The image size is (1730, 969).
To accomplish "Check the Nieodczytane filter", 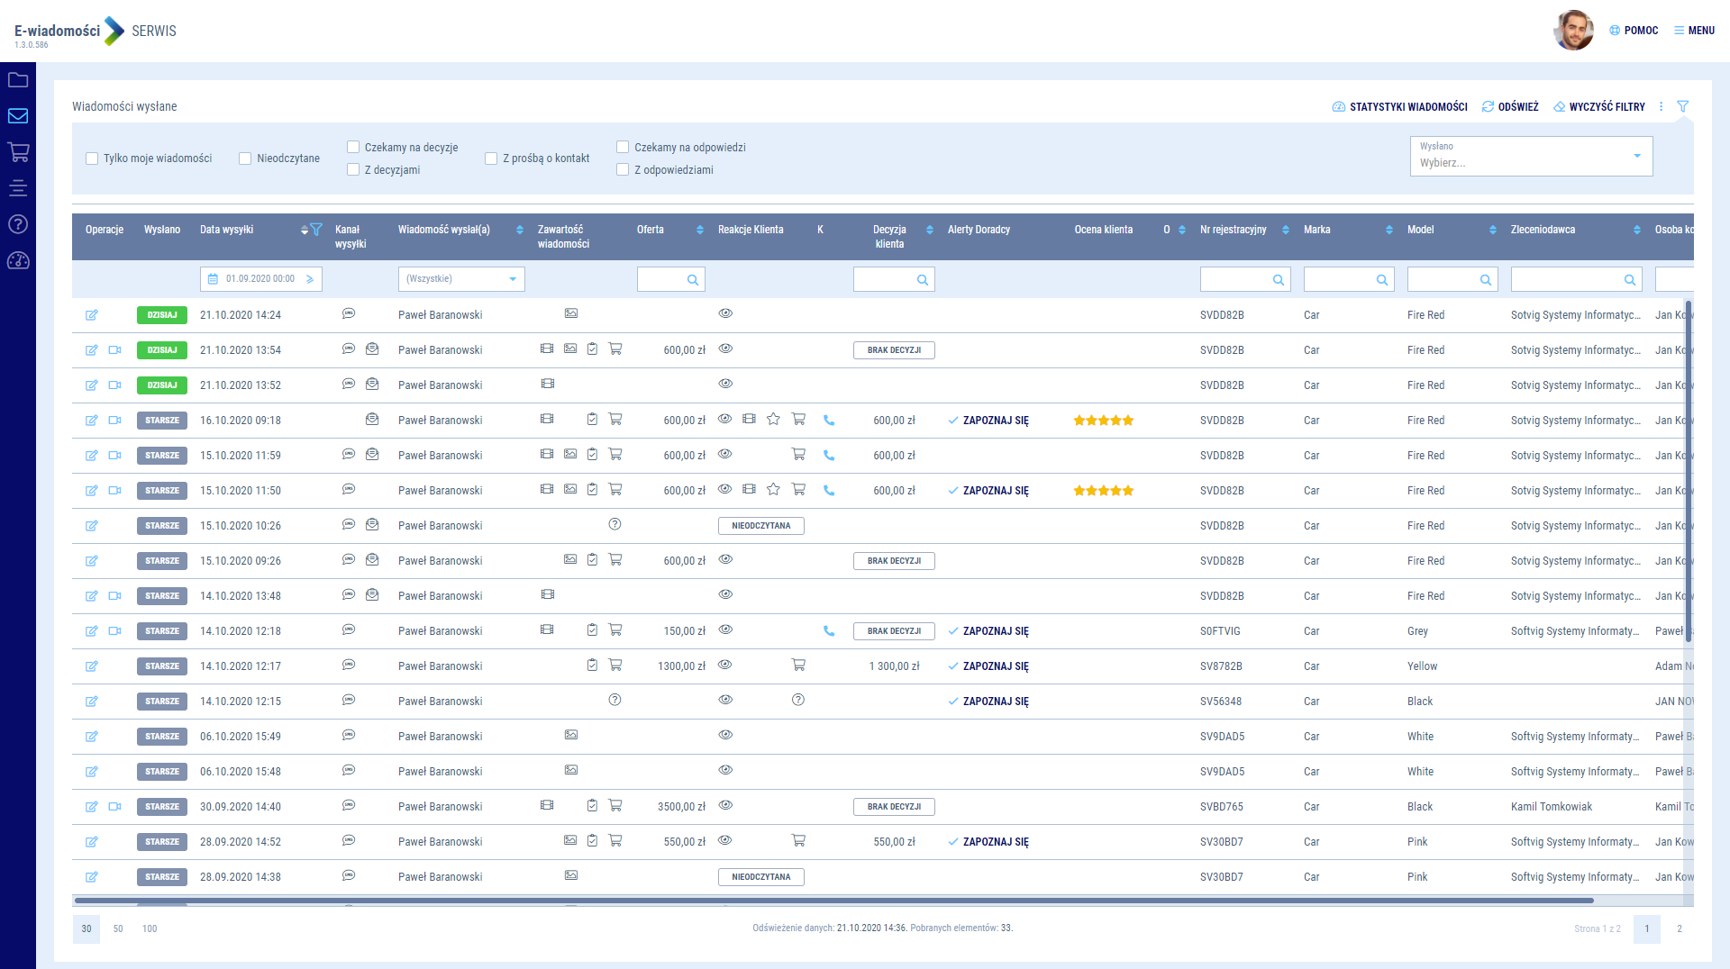I will (245, 158).
